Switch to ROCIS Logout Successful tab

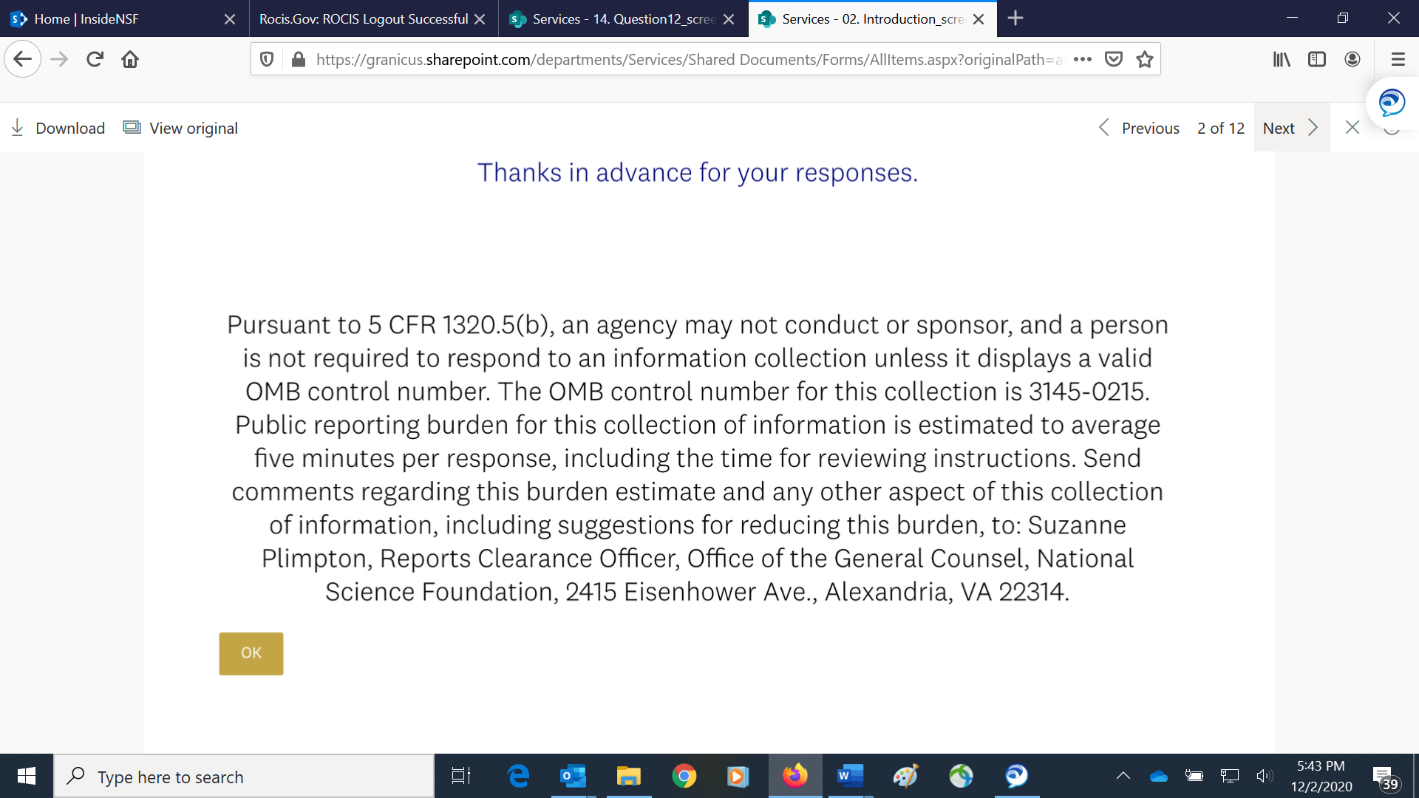point(363,19)
